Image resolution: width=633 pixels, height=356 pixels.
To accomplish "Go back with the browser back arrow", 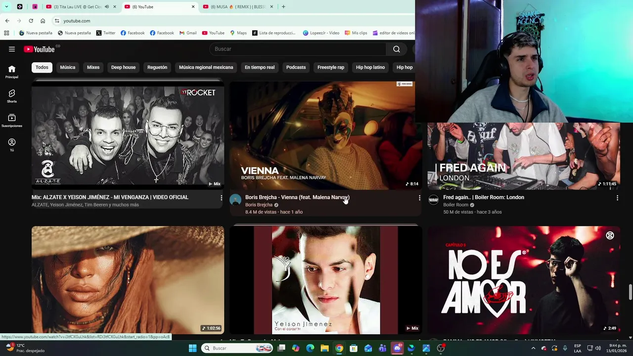I will [x=7, y=21].
